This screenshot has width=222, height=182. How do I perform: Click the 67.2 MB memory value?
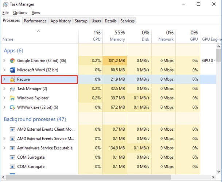click(118, 107)
